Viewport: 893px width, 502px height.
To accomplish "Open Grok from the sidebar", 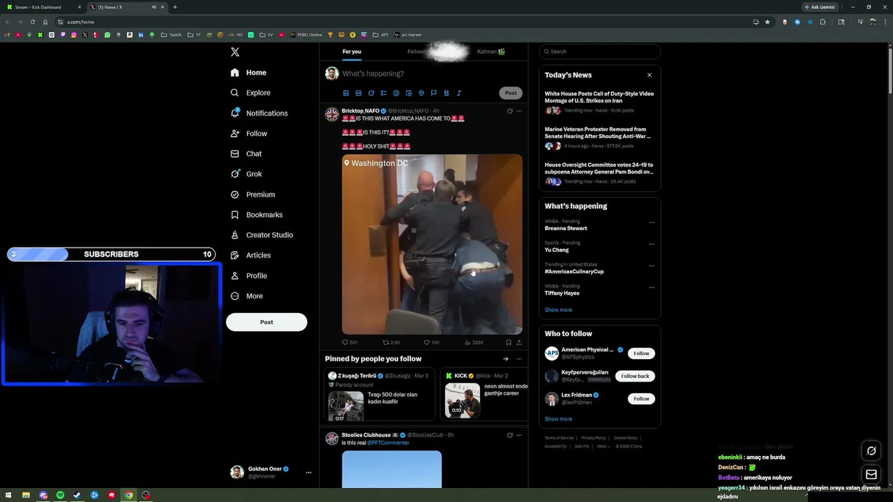I will click(x=246, y=174).
